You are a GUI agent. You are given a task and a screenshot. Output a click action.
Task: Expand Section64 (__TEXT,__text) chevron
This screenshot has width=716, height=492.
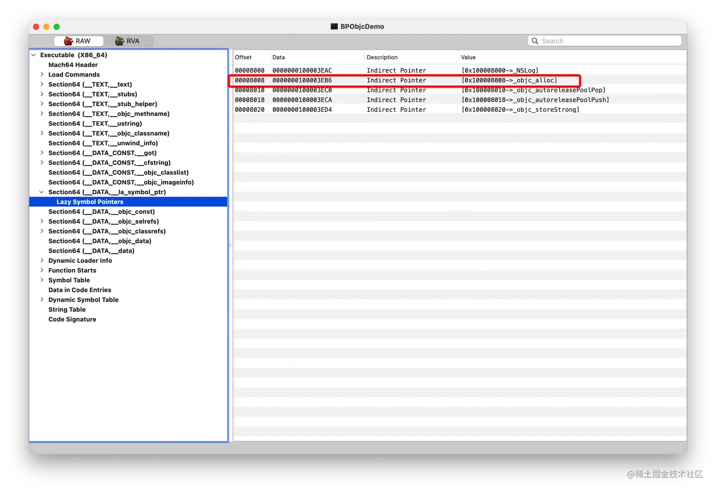42,84
